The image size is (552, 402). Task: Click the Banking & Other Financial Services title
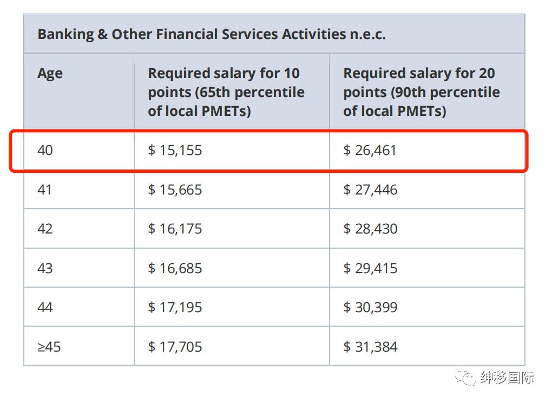point(211,34)
